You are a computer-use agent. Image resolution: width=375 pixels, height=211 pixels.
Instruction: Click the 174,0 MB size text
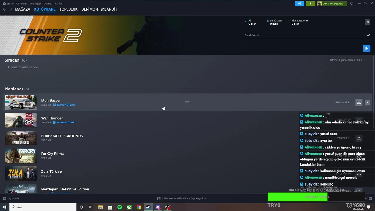pos(46,158)
